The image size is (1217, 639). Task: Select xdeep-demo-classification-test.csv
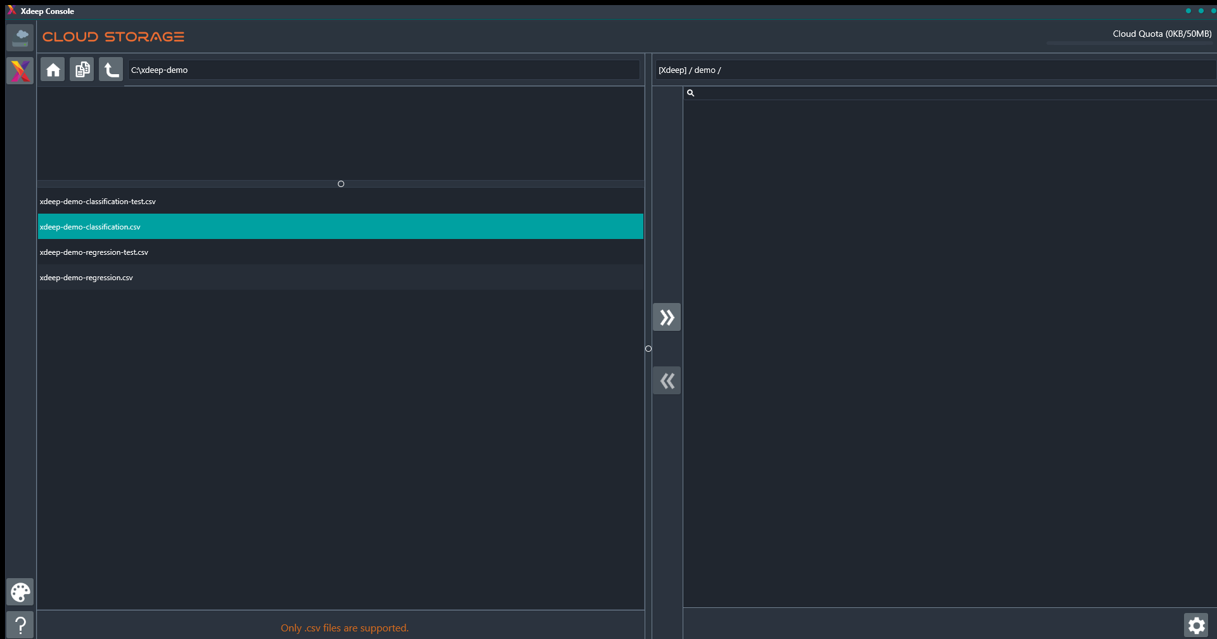click(x=340, y=201)
